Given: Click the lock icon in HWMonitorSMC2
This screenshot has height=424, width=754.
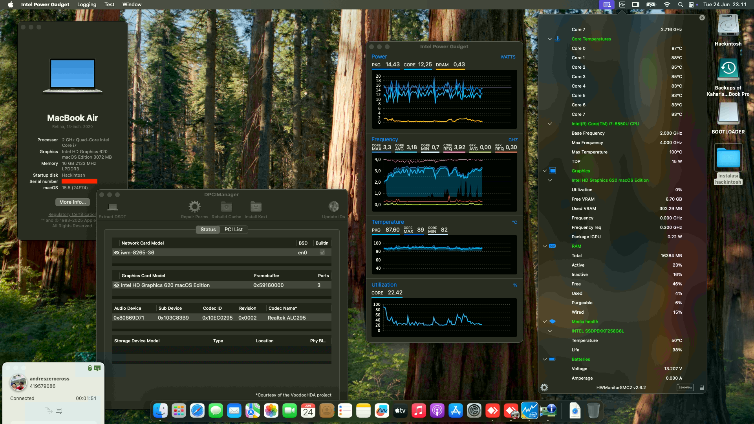Looking at the screenshot, I should point(702,387).
